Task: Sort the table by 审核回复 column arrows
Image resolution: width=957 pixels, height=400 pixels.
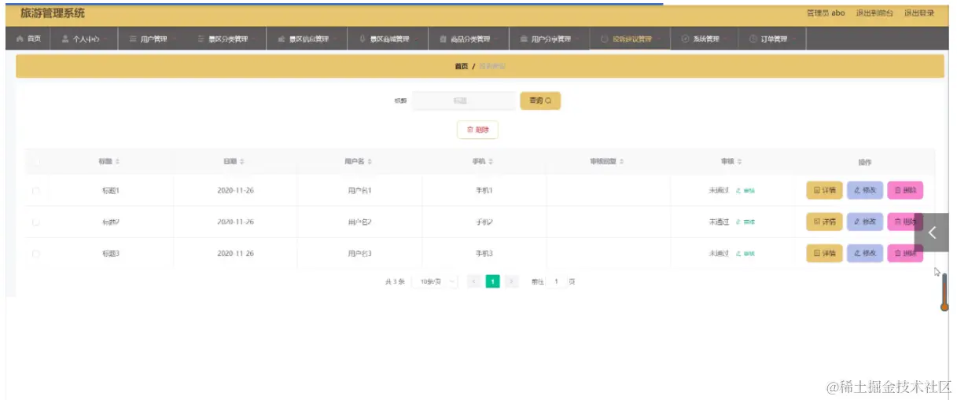Action: pyautogui.click(x=621, y=162)
